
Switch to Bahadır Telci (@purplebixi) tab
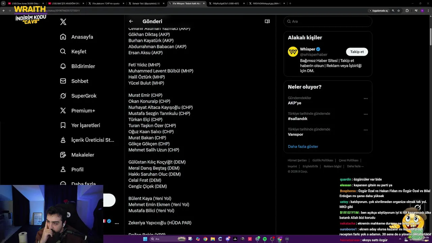(146, 3)
